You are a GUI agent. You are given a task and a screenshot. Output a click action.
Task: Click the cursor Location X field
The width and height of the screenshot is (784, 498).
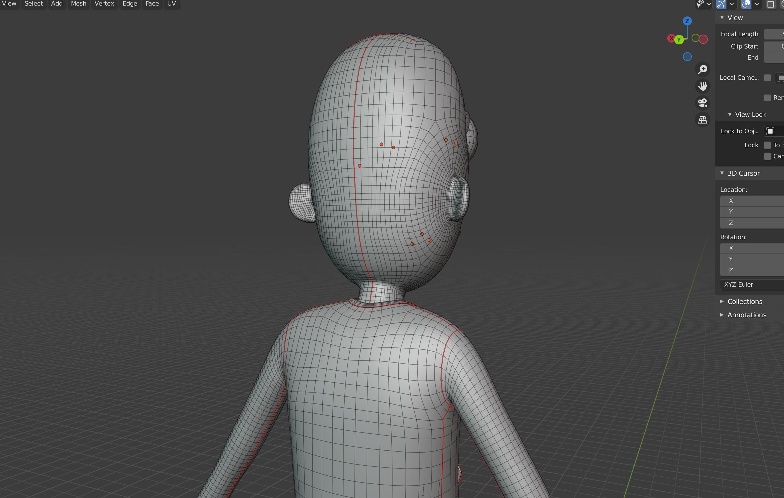pyautogui.click(x=752, y=201)
